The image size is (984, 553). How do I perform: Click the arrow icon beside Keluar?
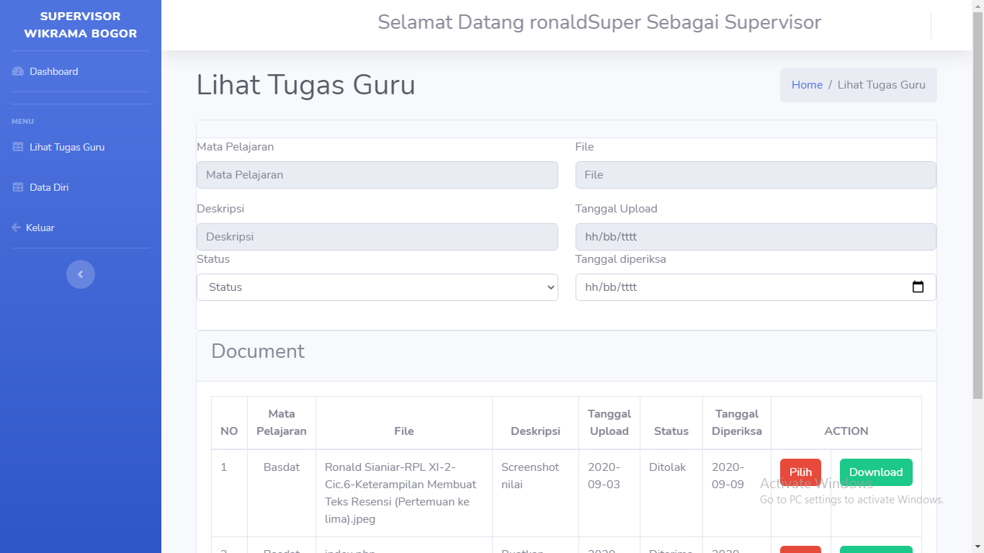pyautogui.click(x=17, y=228)
